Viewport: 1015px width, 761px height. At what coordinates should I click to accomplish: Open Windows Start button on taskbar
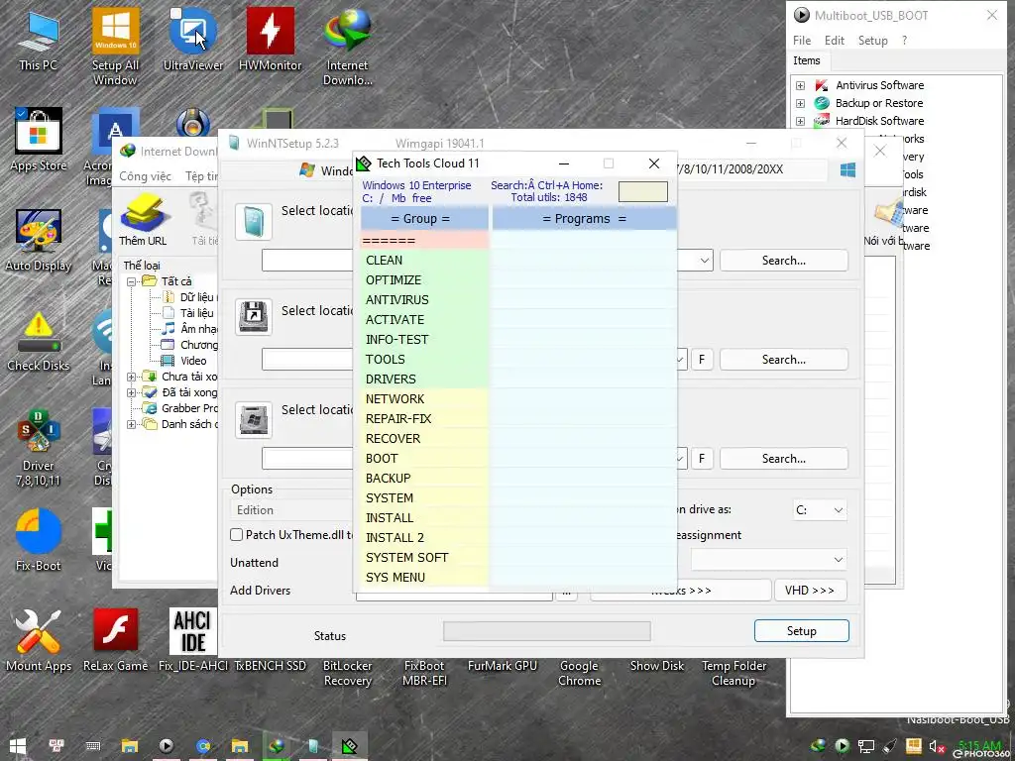[18, 746]
